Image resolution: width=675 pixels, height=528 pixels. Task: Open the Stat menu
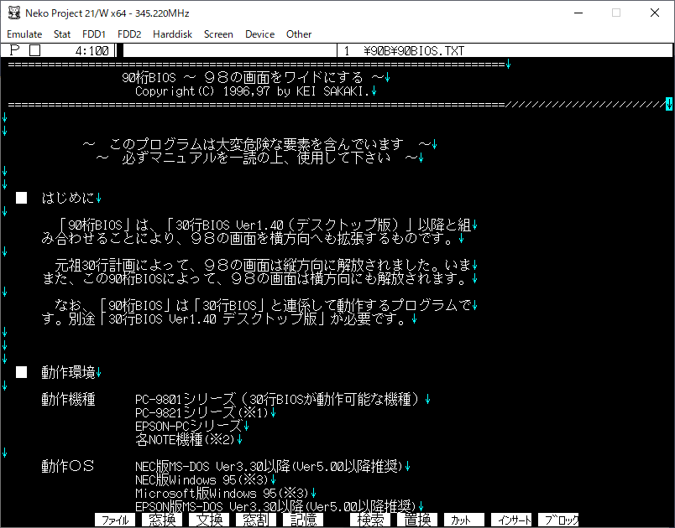tap(62, 34)
